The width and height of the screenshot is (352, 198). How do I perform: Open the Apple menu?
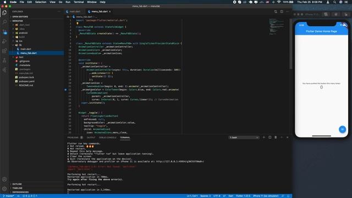[5, 2]
